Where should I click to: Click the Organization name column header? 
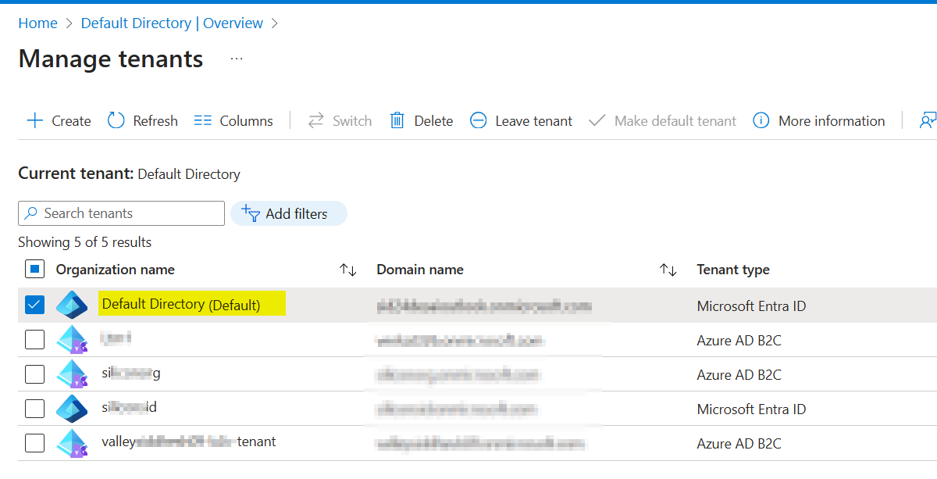pos(116,270)
